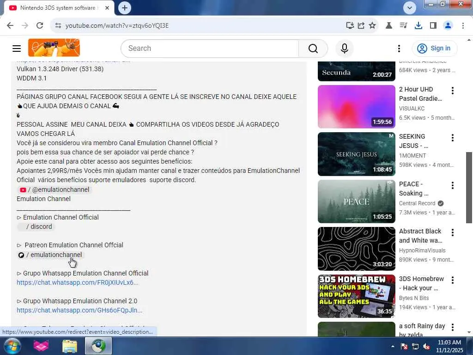Open the PEACE Soaking video thumbnail
This screenshot has height=355, width=473.
click(356, 202)
